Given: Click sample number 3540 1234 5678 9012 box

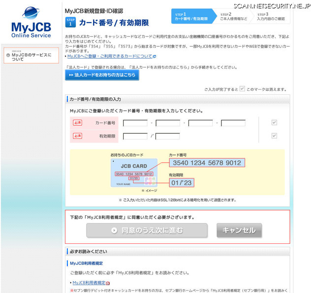Looking at the screenshot, I should pyautogui.click(x=207, y=163).
